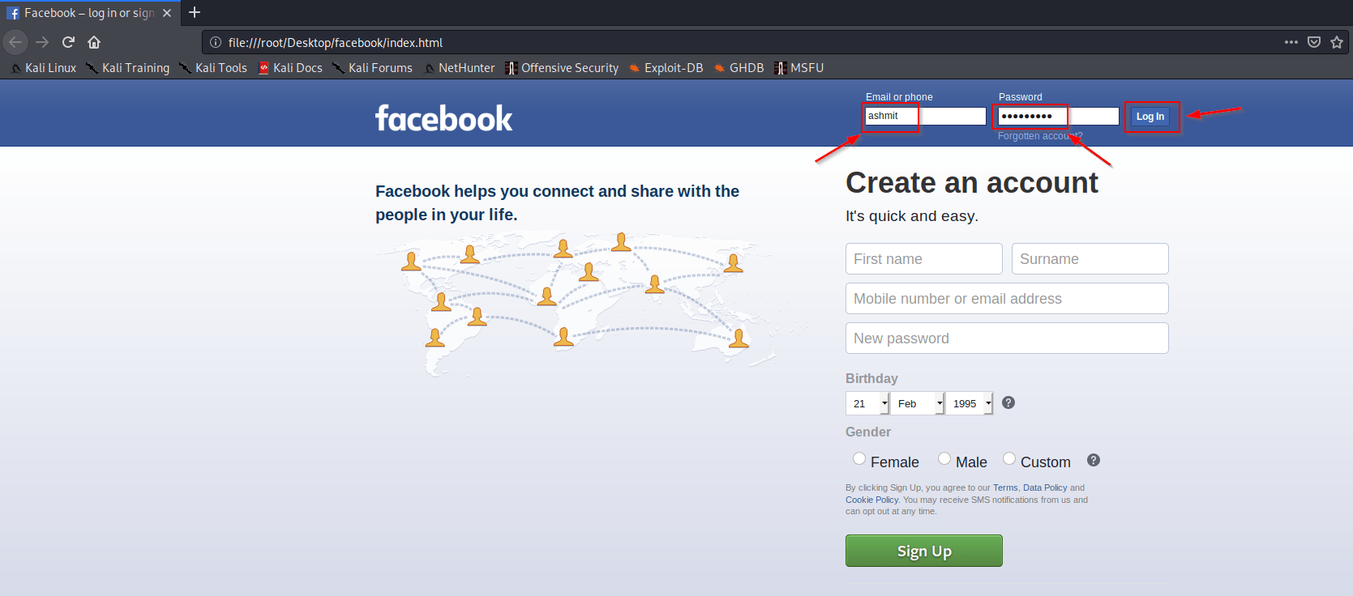
Task: Focus the Email or phone login field
Action: click(925, 116)
